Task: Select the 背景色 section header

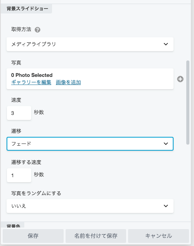Action: (13, 226)
